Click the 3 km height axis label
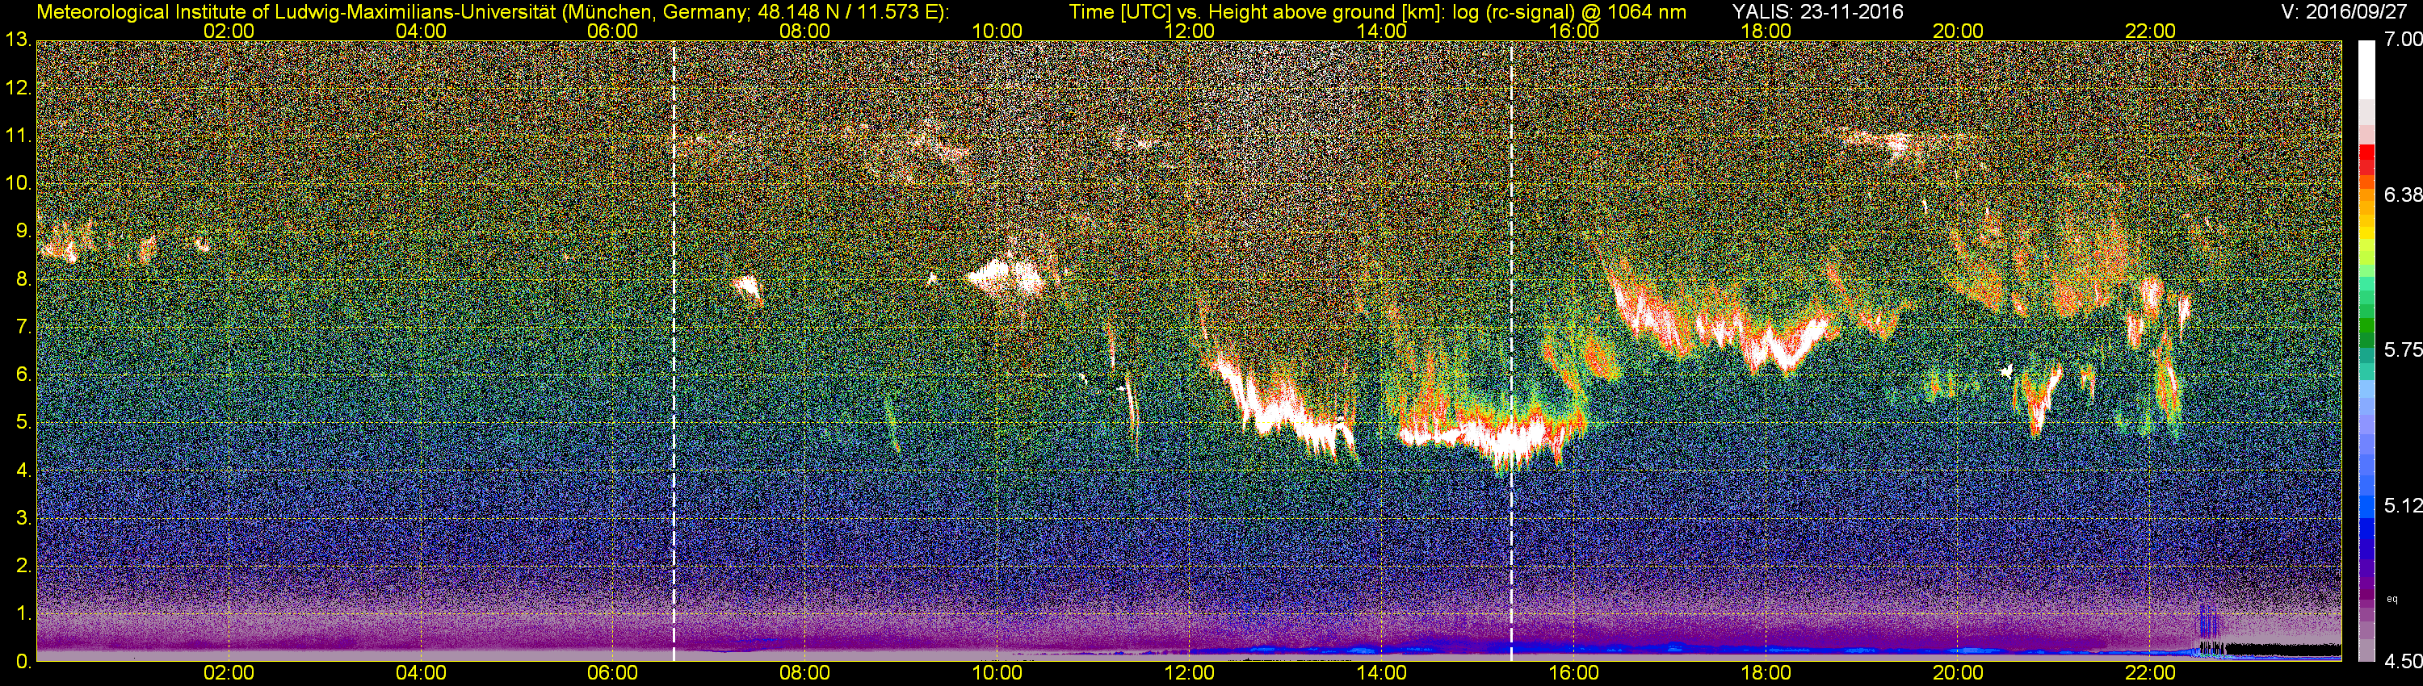Viewport: 2423px width, 686px height. [23, 519]
